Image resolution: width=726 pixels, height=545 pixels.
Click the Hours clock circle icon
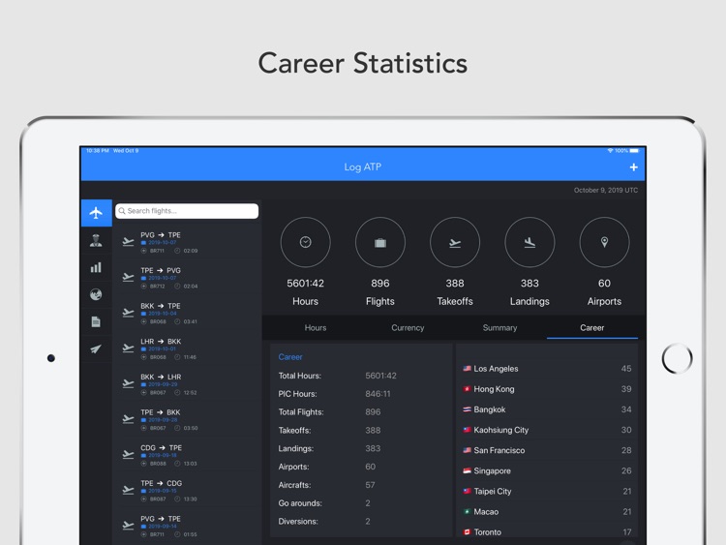click(x=306, y=242)
